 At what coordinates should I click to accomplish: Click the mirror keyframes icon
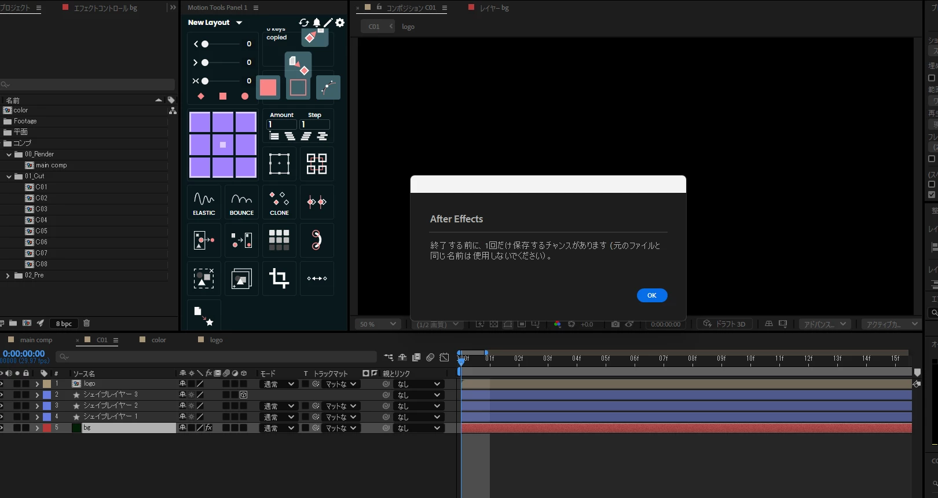click(317, 202)
